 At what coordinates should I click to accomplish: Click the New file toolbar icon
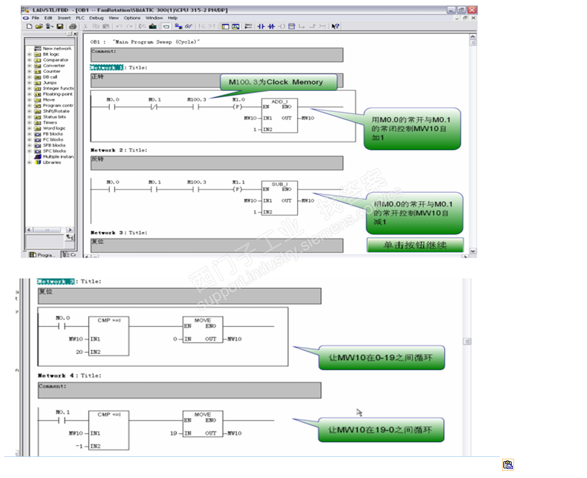point(29,26)
